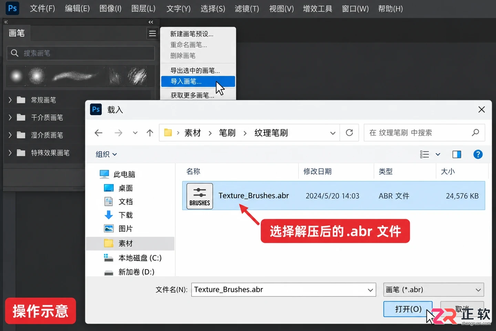Viewport: 496px width, 331px height.
Task: Expand the 特殊效果画笔 brush group
Action: pos(10,153)
